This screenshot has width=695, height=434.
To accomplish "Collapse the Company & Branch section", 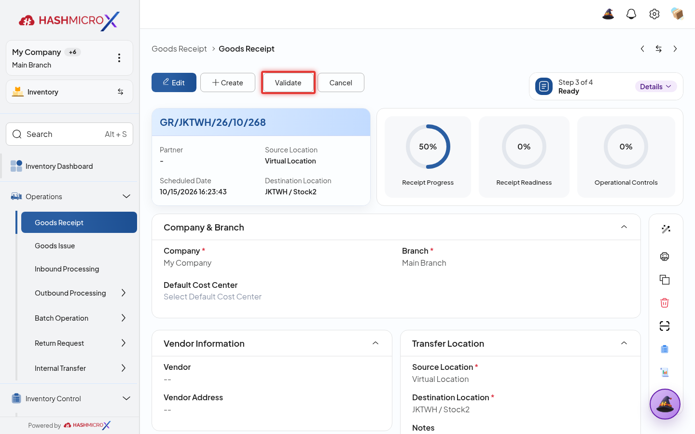I will [x=624, y=227].
